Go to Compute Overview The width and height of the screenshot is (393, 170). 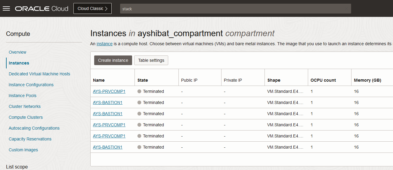click(x=17, y=52)
